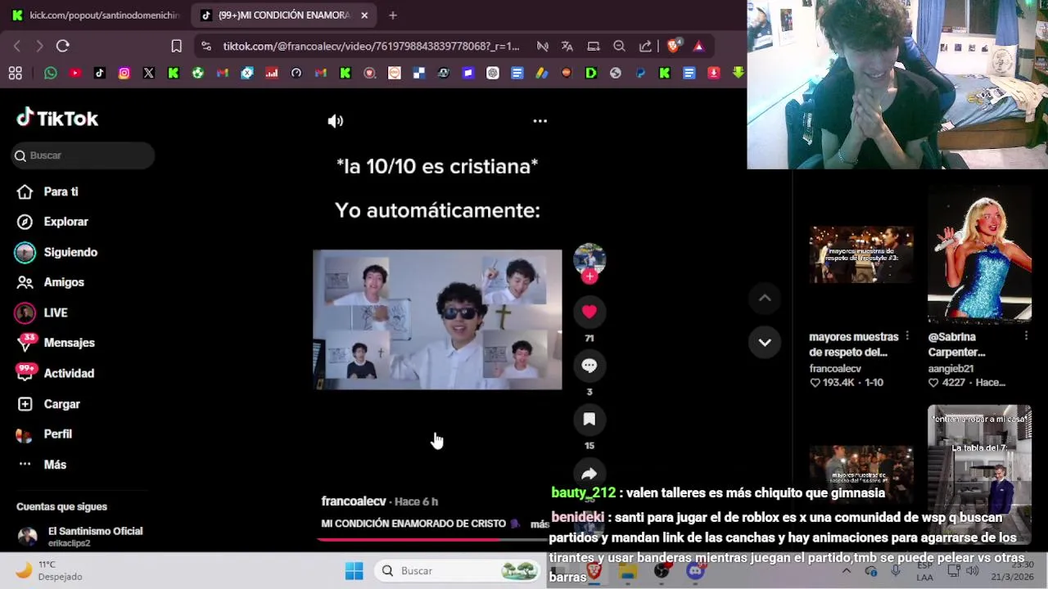The image size is (1048, 589).
Task: Open site settings icon in address bar
Action: point(206,47)
